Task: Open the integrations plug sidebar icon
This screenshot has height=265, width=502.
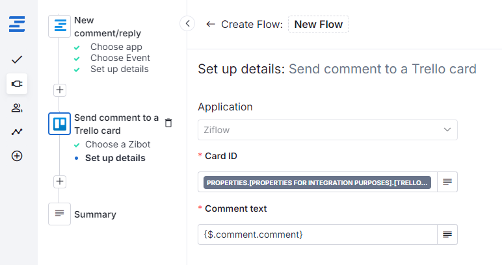Action: (17, 84)
